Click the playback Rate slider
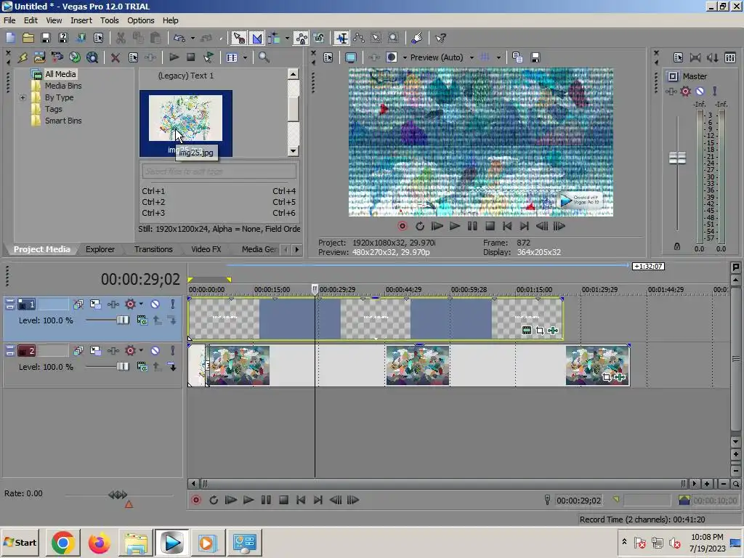The width and height of the screenshot is (744, 558). (118, 495)
